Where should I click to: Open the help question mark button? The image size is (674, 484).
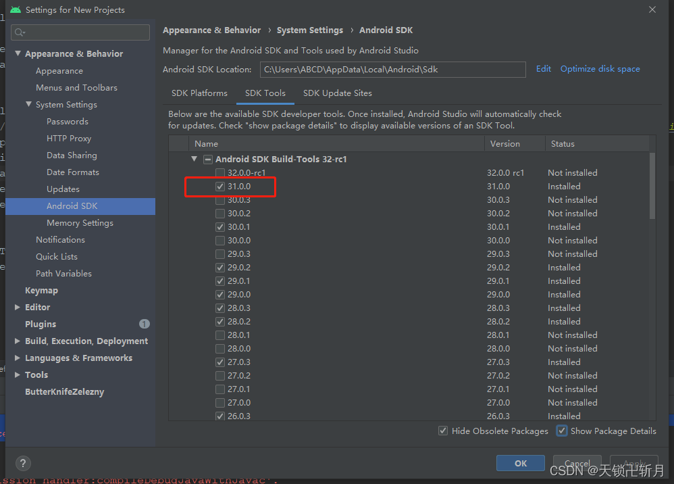coord(23,463)
